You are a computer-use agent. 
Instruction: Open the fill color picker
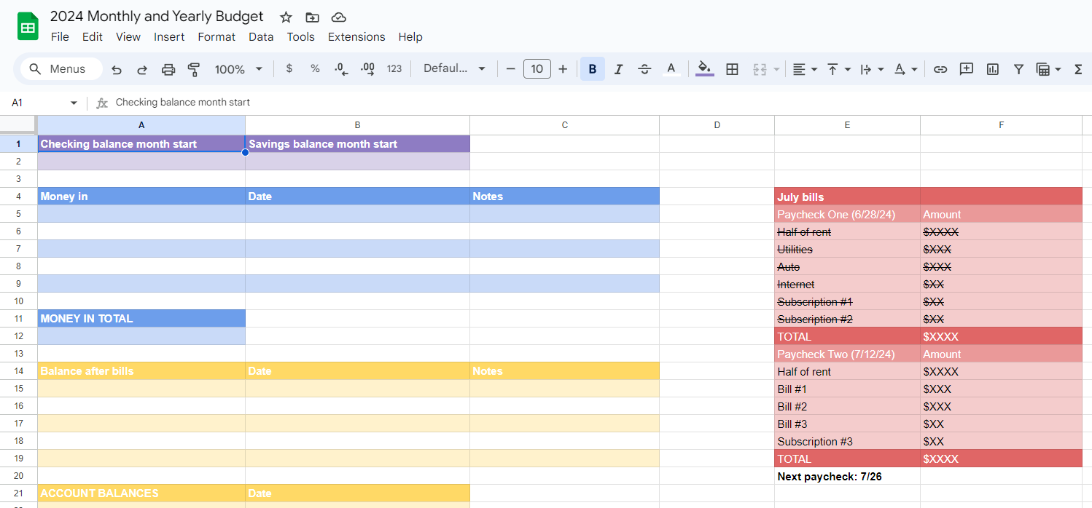[704, 69]
